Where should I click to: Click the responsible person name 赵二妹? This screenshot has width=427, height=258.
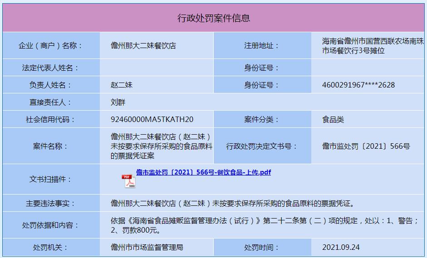[122, 85]
